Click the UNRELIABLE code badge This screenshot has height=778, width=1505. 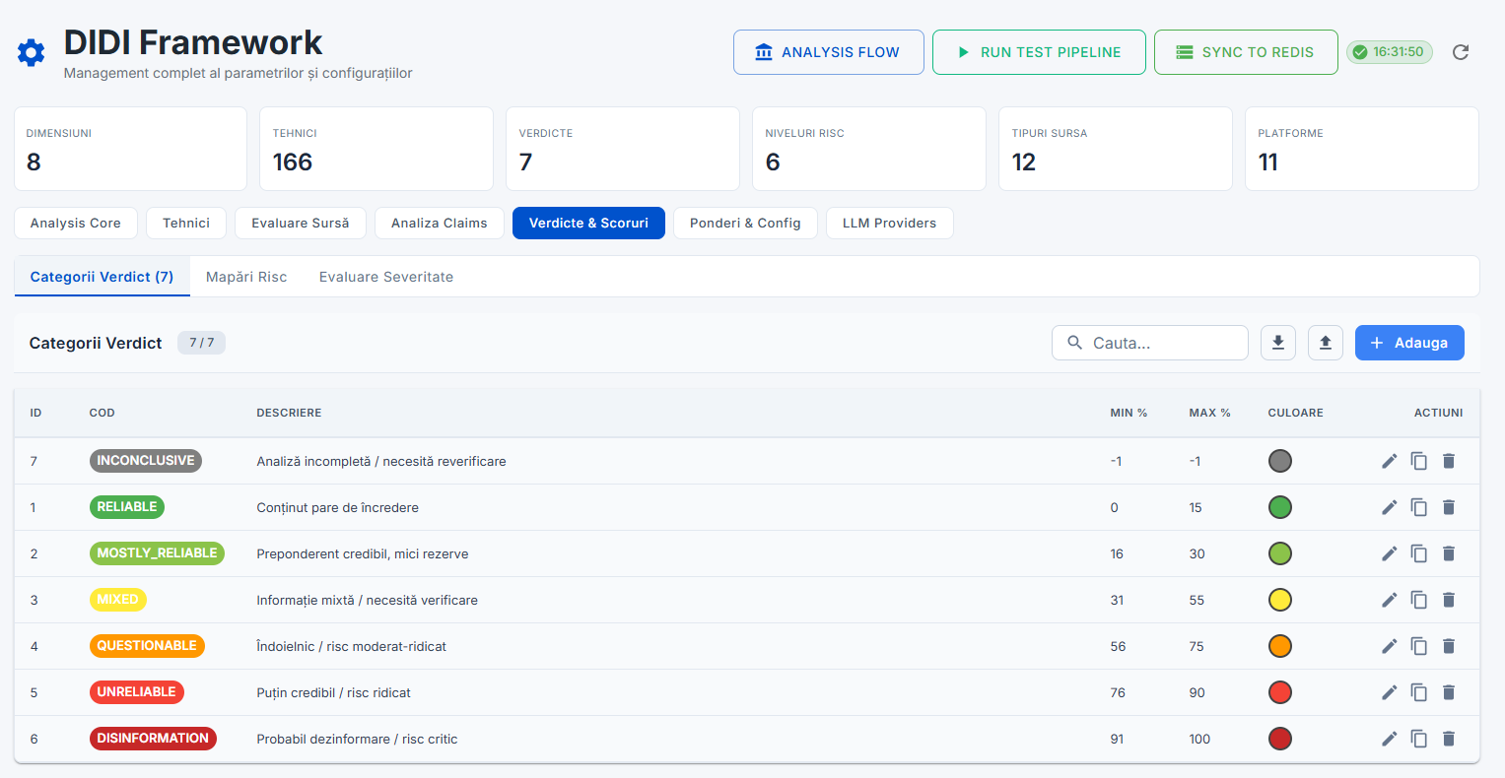coord(137,692)
